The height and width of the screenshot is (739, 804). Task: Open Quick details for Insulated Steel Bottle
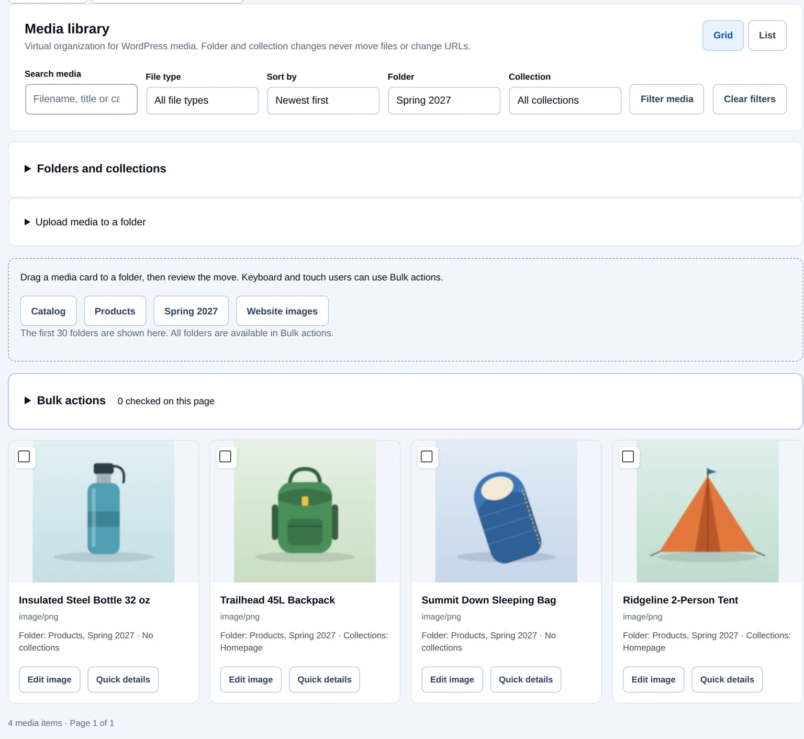click(123, 679)
